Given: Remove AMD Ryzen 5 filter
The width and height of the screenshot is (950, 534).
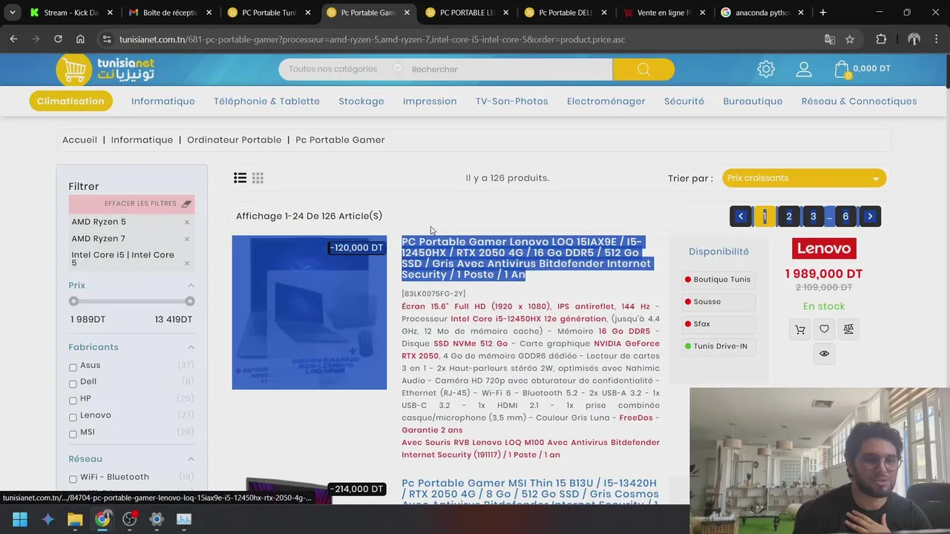Looking at the screenshot, I should [187, 222].
